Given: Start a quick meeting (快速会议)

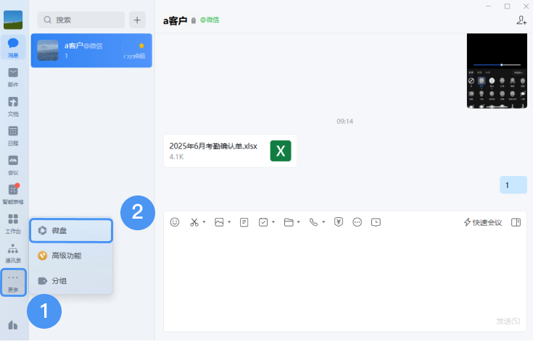Looking at the screenshot, I should (483, 222).
